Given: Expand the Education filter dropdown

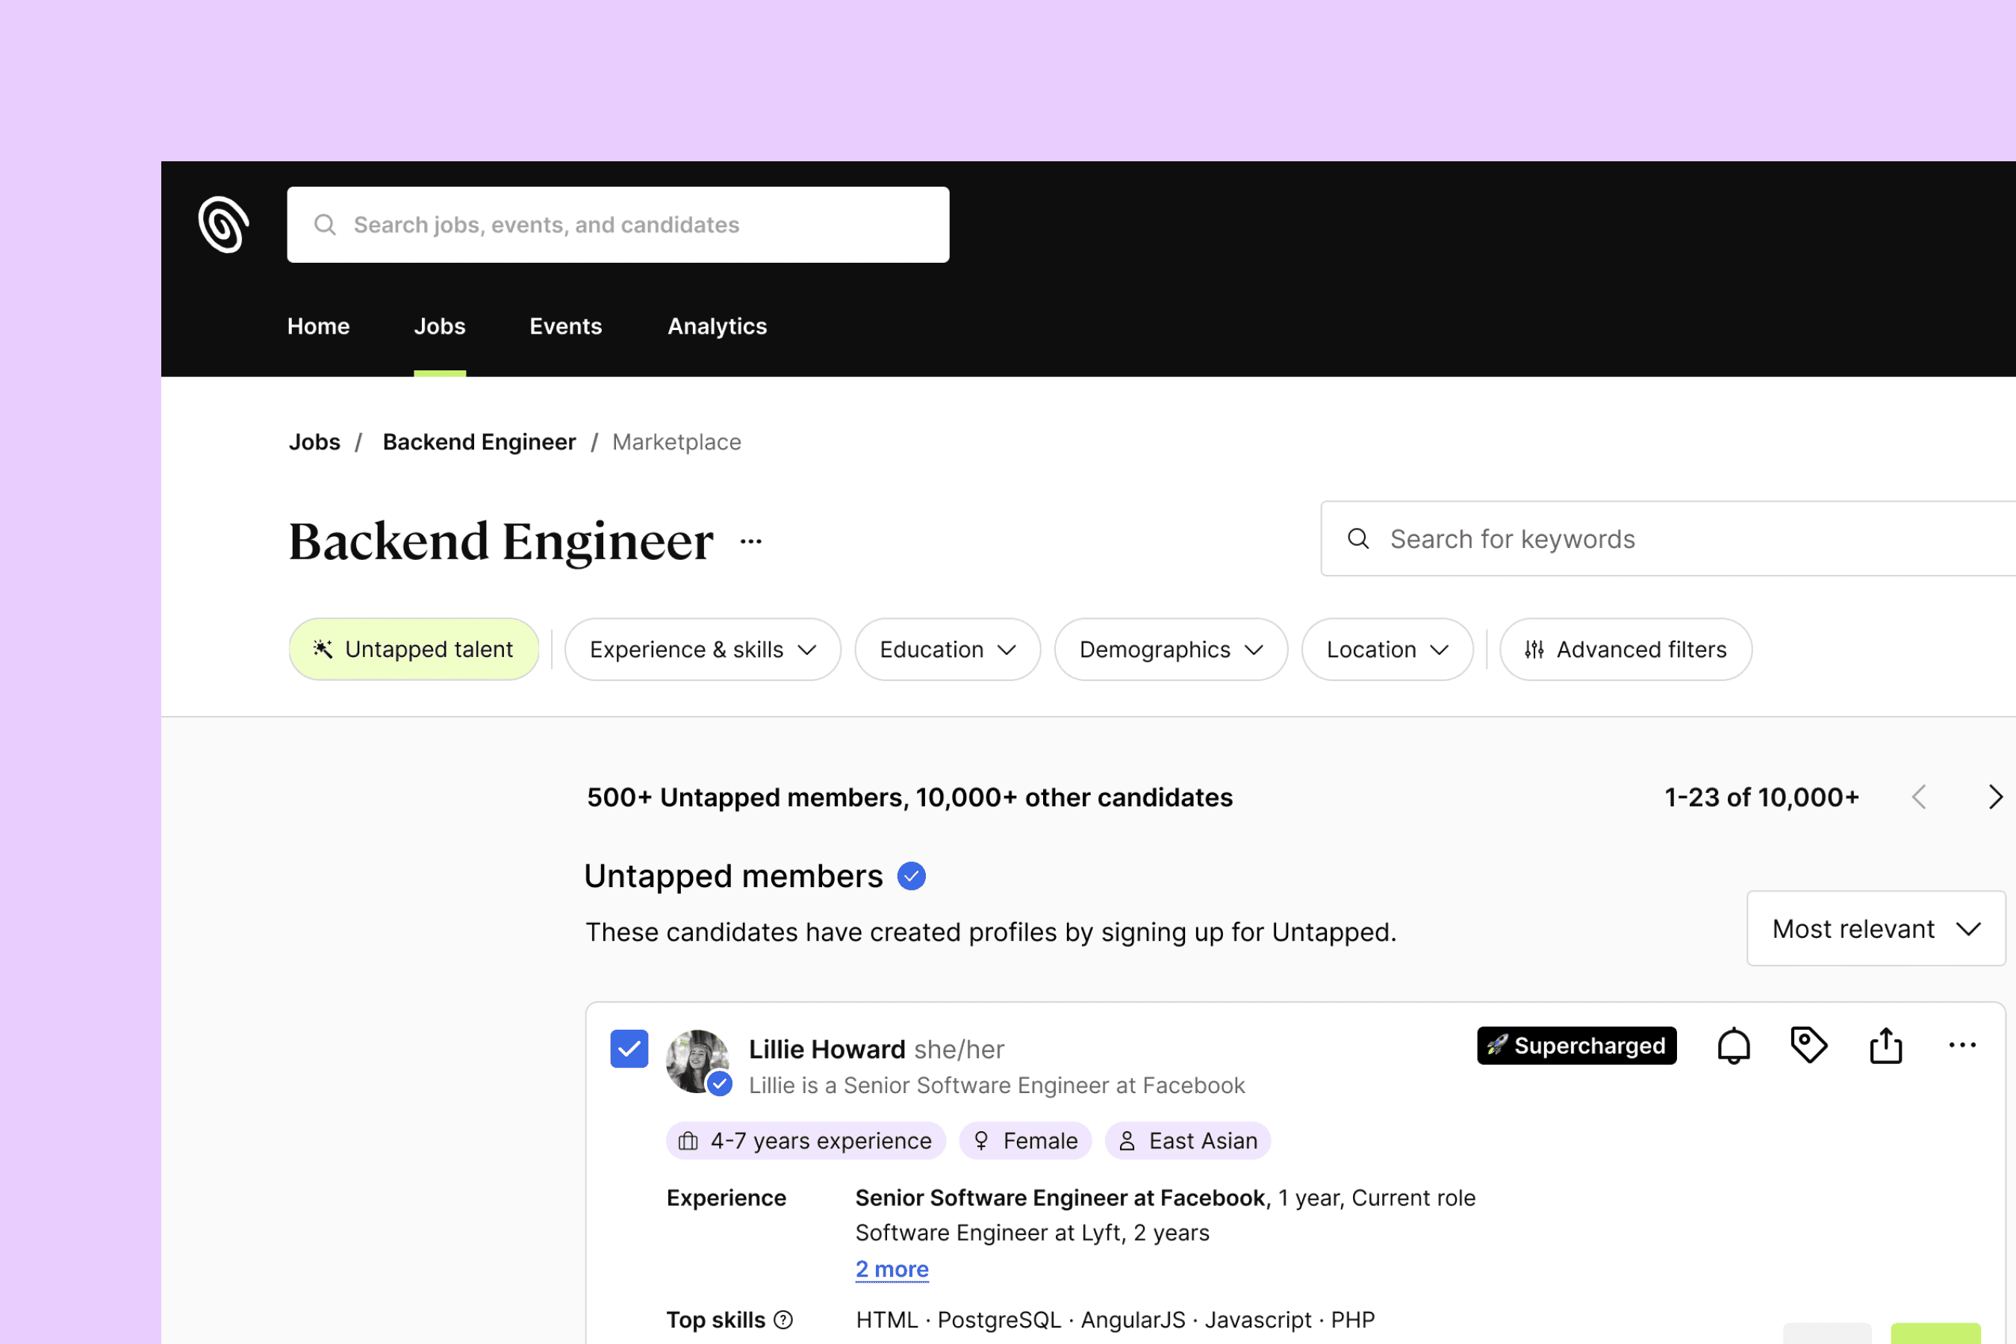Looking at the screenshot, I should click(947, 650).
